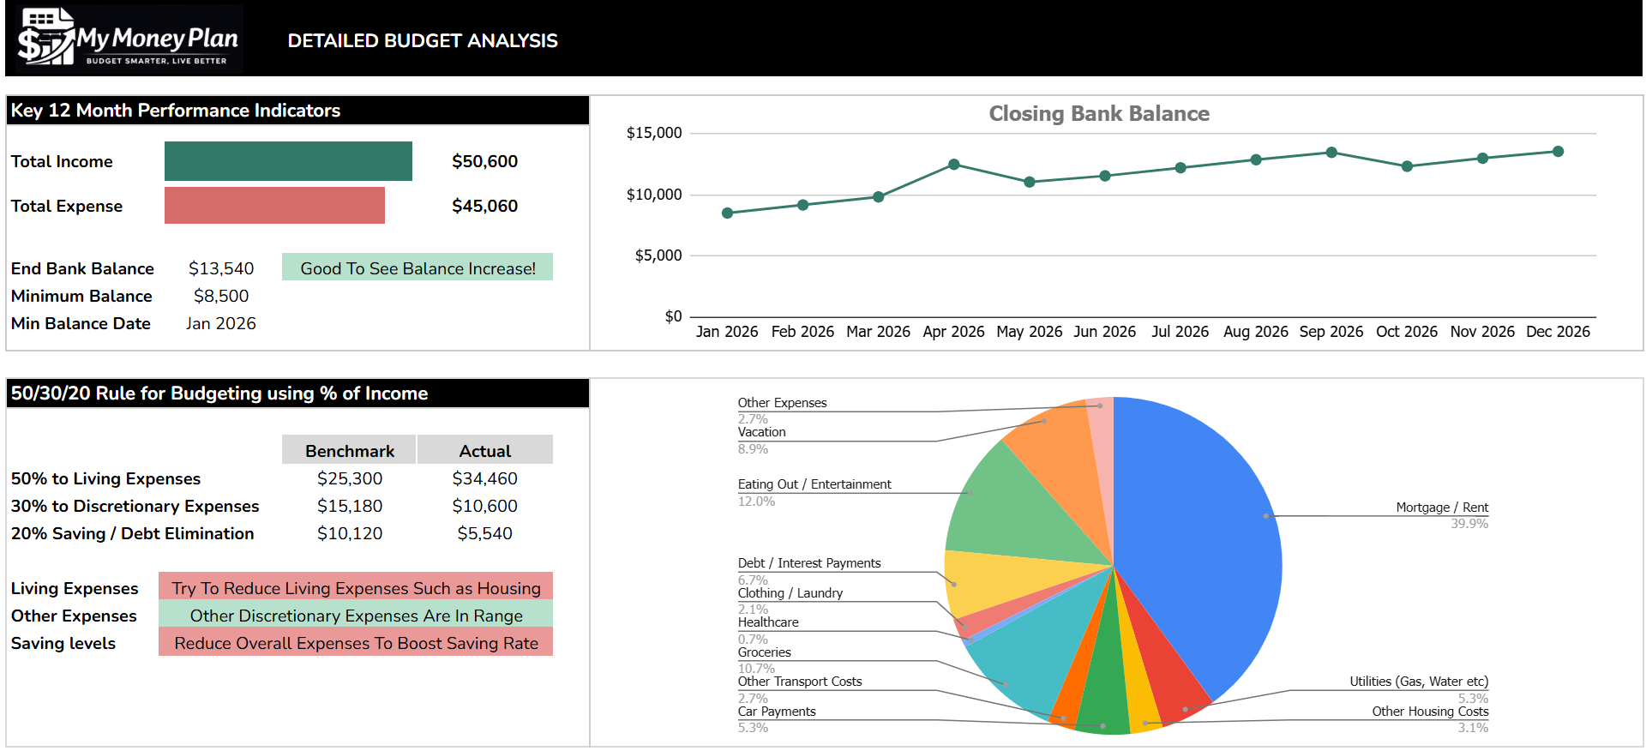Click "Try To Reduce Living Expenses Such as Housing"
This screenshot has width=1646, height=751.
coord(356,587)
